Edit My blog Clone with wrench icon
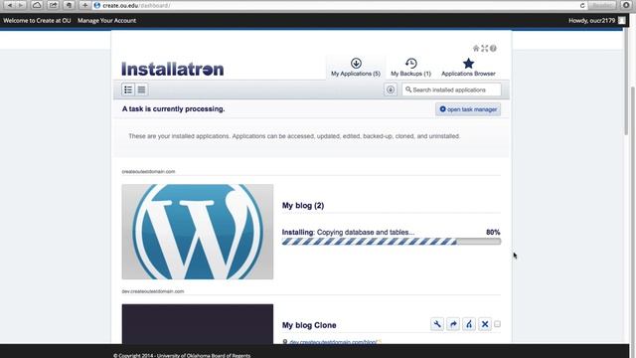The image size is (636, 358). tap(437, 324)
